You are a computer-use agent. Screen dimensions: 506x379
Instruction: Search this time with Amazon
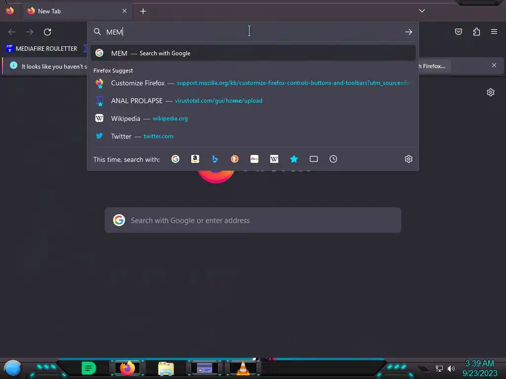(x=195, y=159)
